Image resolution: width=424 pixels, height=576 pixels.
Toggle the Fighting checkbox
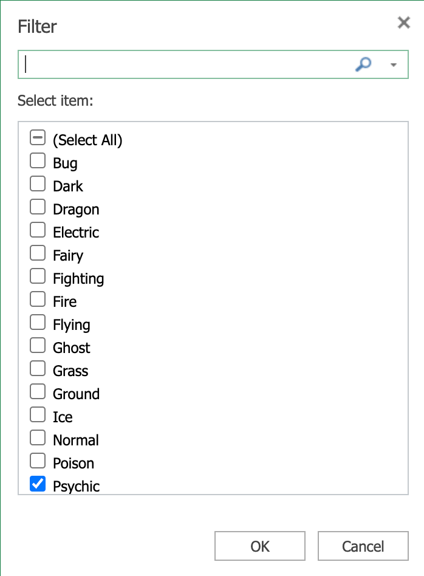pos(38,276)
